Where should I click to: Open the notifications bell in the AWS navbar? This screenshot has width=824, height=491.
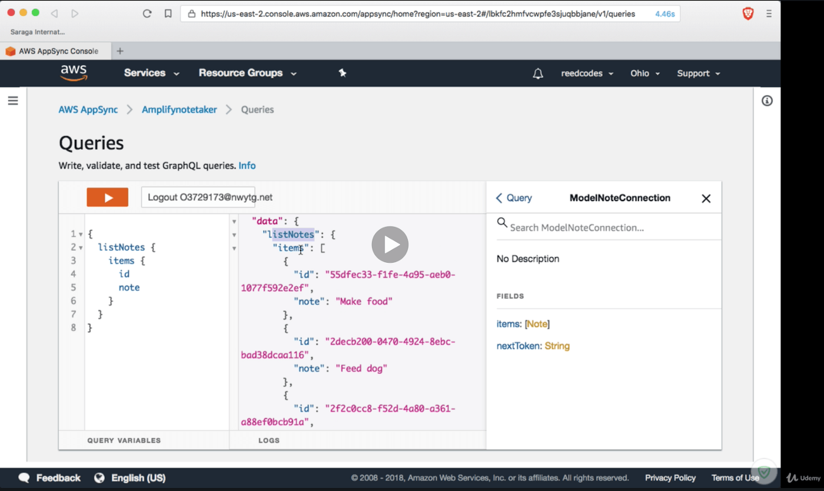[537, 73]
